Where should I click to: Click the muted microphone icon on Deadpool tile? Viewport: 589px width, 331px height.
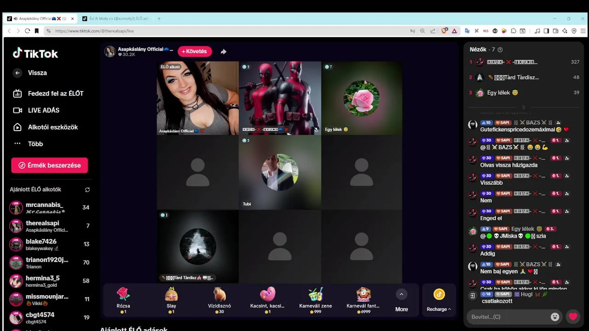pos(316,130)
